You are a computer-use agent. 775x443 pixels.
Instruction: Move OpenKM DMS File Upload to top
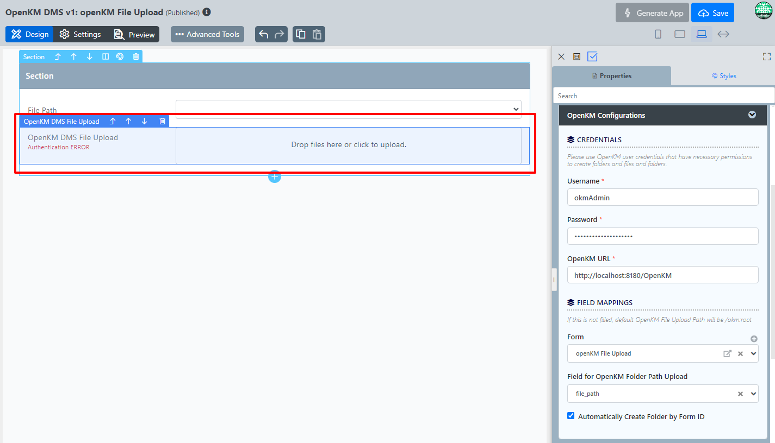coord(113,121)
